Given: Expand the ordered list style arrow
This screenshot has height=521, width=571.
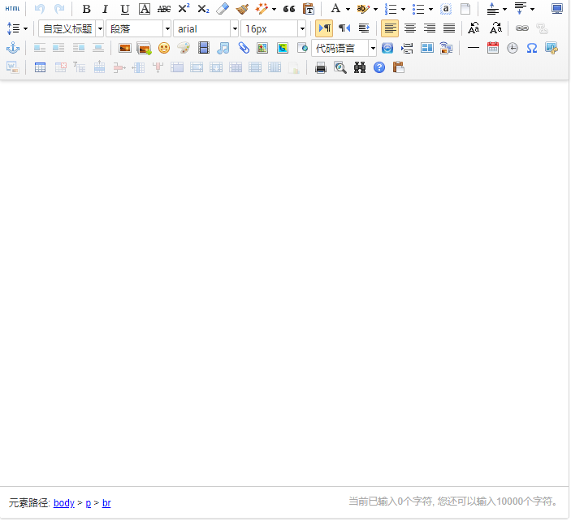Looking at the screenshot, I should coord(403,9).
